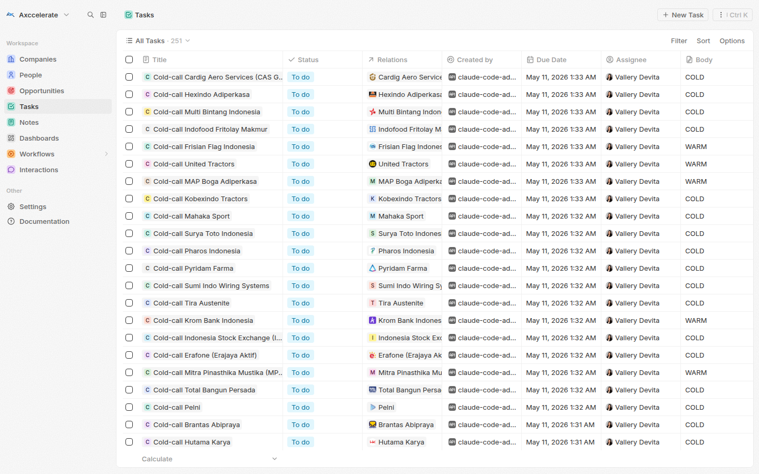The image size is (759, 474).
Task: Click the Pyridam Farma triangle logo
Action: pyautogui.click(x=373, y=268)
